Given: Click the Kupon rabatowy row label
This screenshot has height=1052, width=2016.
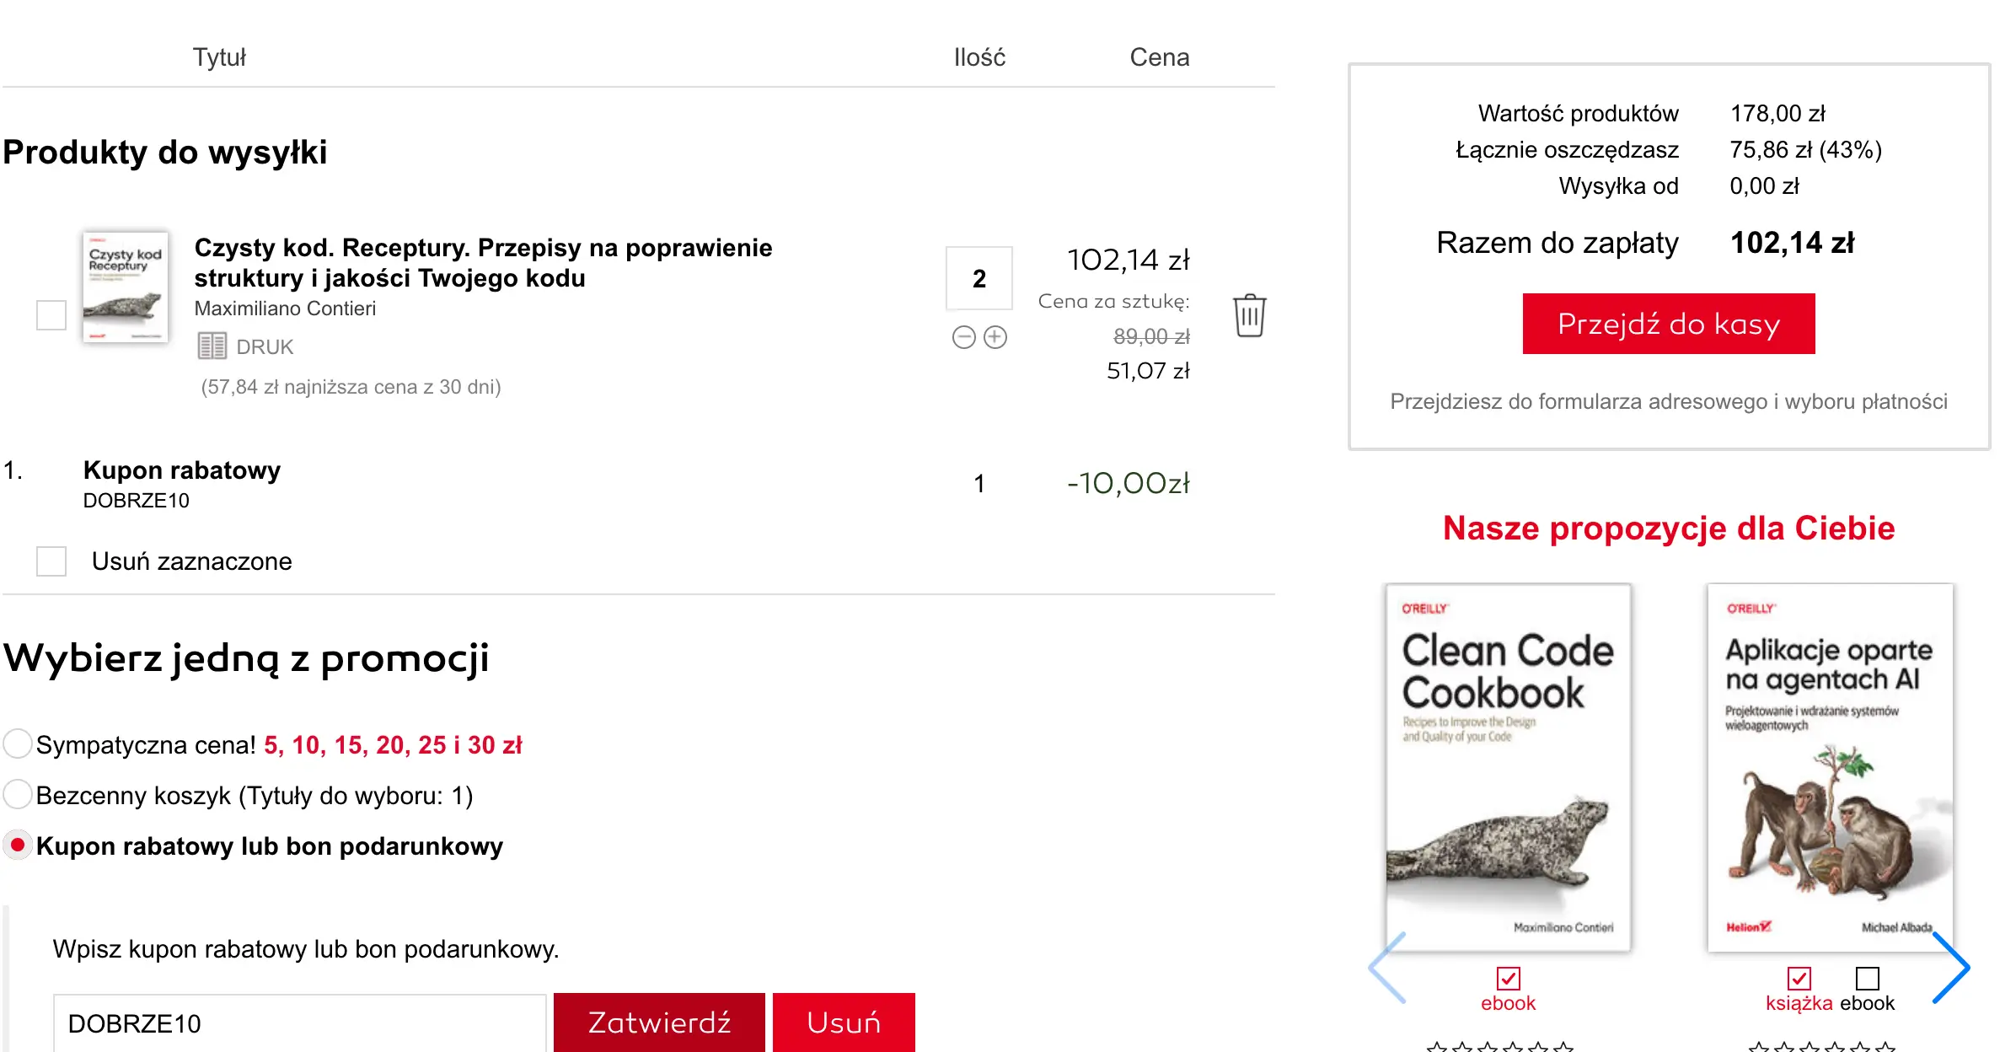Looking at the screenshot, I should pyautogui.click(x=182, y=470).
